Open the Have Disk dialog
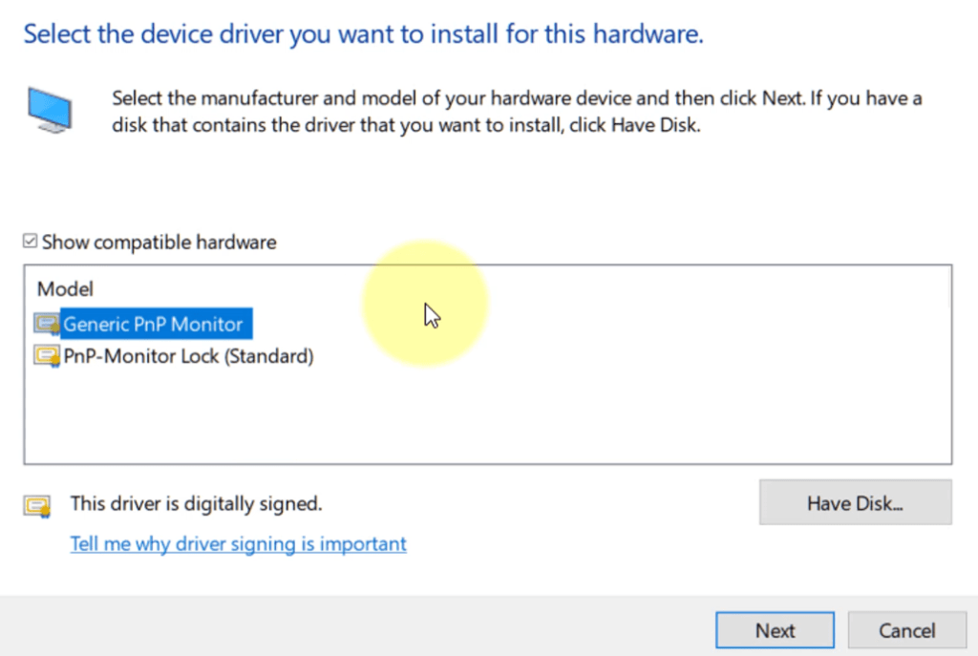 [855, 502]
